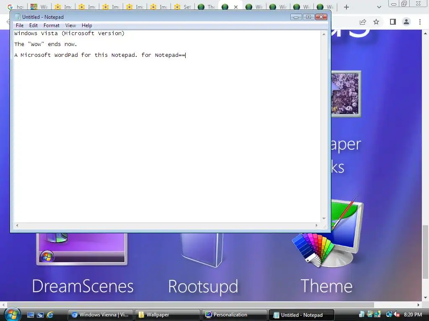Open a new browser tab with plus button
This screenshot has height=321, width=429.
(x=346, y=7)
